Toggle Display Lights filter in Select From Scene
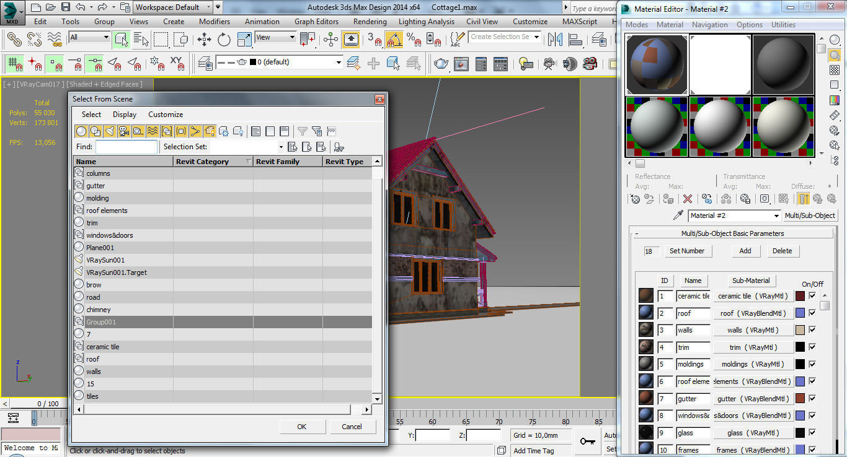The height and width of the screenshot is (457, 847). tap(109, 131)
